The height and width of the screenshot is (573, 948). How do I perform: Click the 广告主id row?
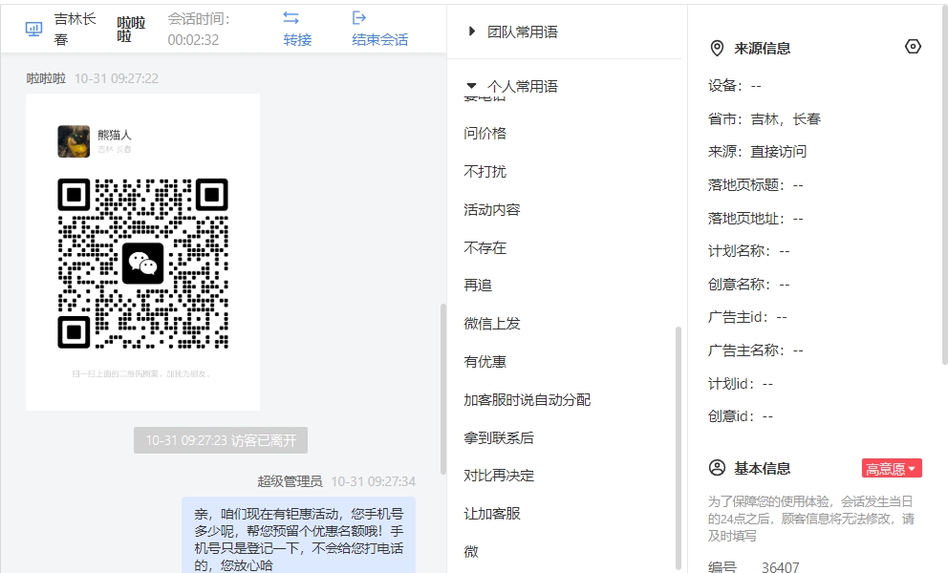tap(747, 317)
